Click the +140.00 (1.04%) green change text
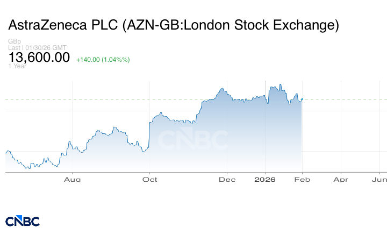 tap(103, 59)
